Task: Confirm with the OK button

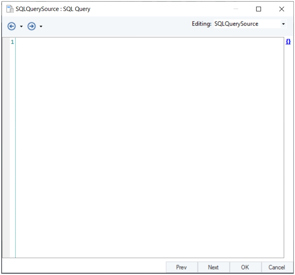Action: pos(245,267)
